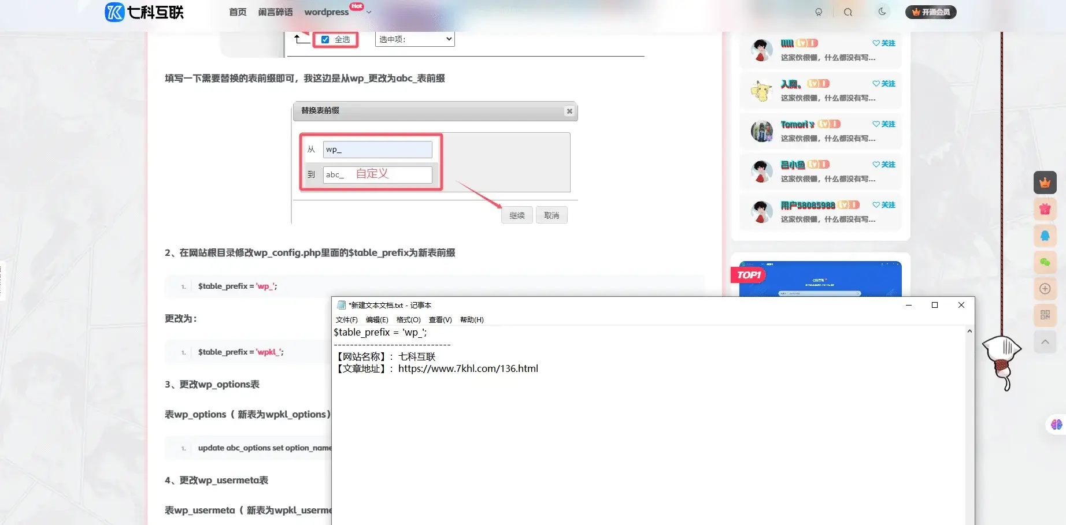Open the QQ penguin sidebar icon
Viewport: 1066px width, 525px height.
click(1045, 236)
